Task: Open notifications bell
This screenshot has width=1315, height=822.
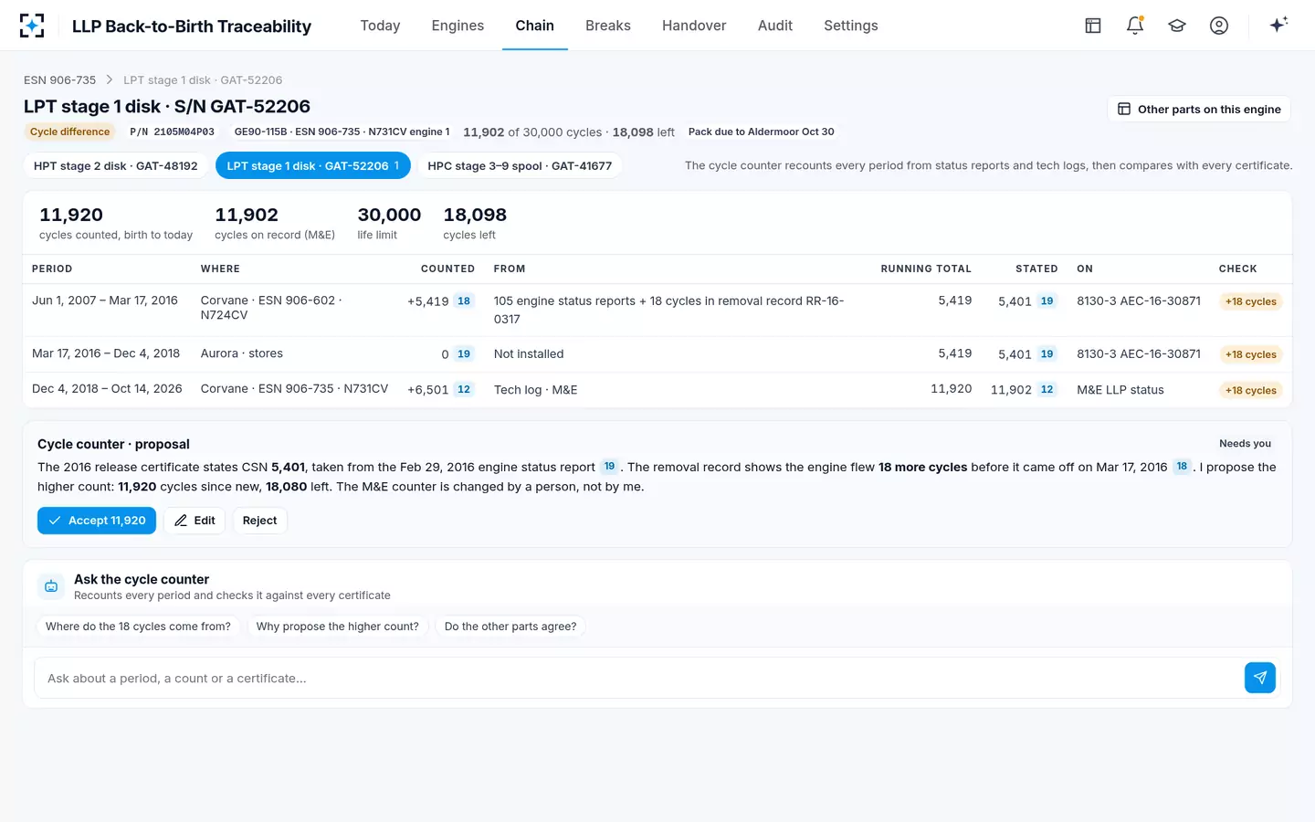Action: pos(1135,26)
